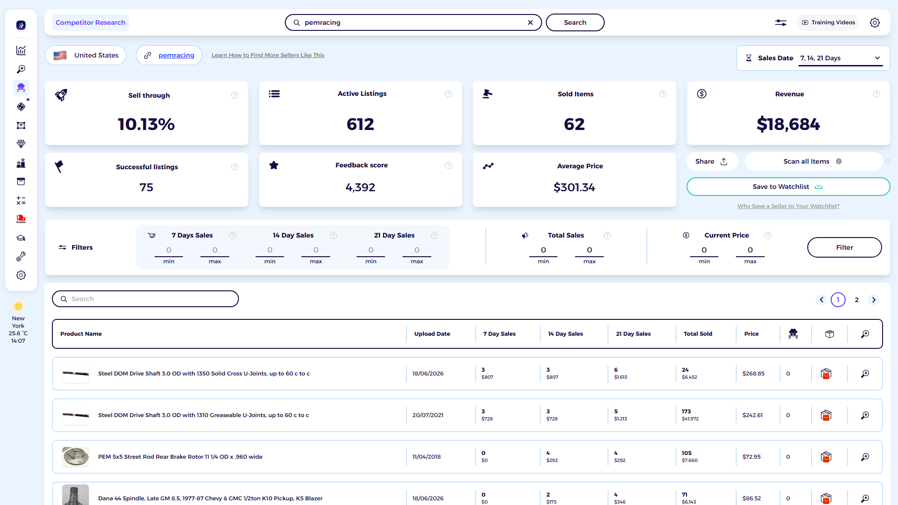Sort by Total Sold column header
This screenshot has height=505, width=898.
(x=698, y=334)
